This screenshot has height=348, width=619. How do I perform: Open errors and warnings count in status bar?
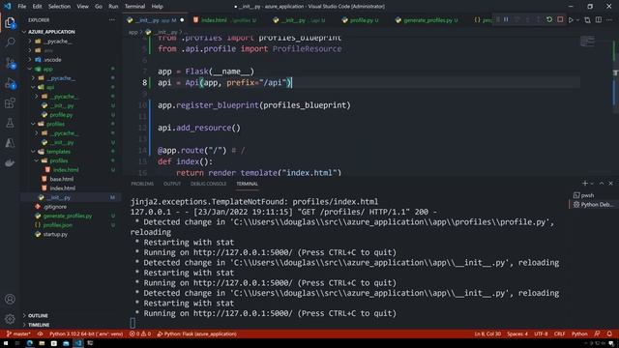coord(140,333)
